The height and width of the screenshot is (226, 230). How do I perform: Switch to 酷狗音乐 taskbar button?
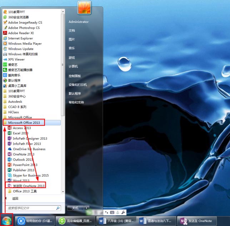click(35, 221)
